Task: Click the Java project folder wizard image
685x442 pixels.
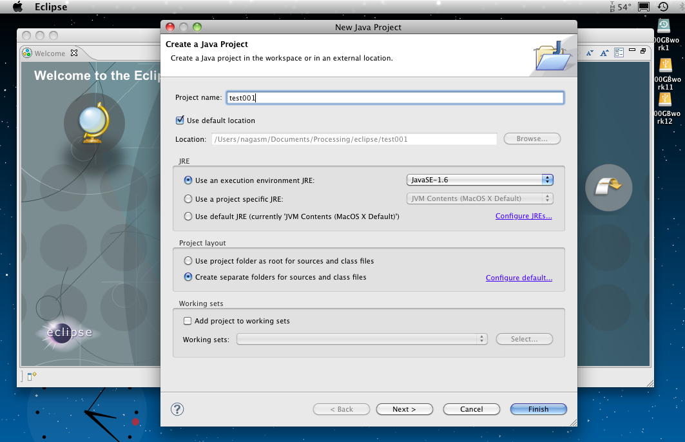Action: point(553,55)
